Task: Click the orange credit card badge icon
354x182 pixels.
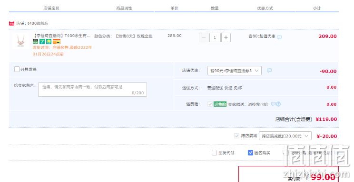Action: 57,41
